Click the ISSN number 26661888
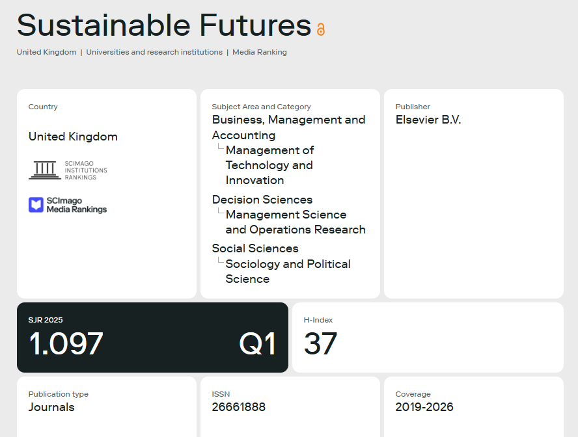 pyautogui.click(x=238, y=407)
